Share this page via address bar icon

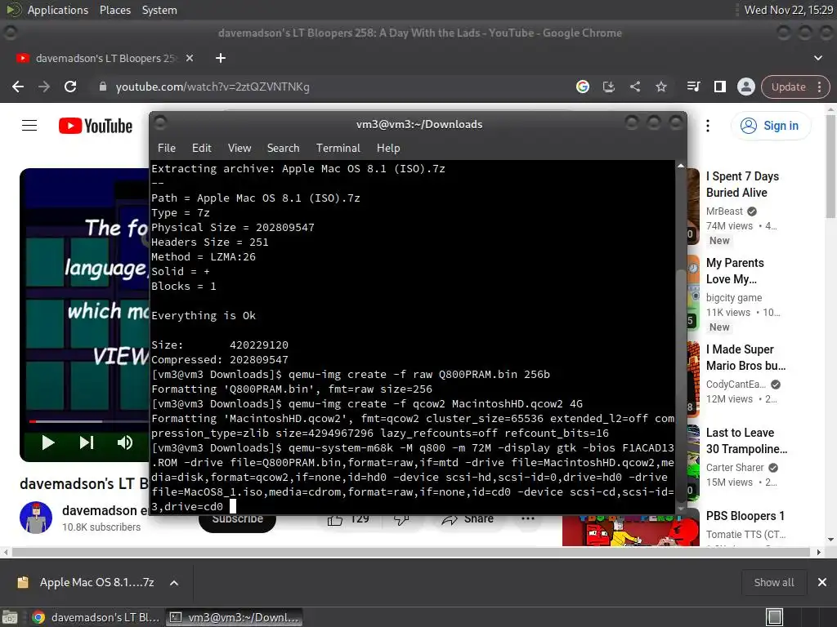[634, 87]
